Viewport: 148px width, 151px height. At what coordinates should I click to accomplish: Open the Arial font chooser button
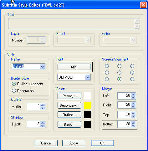[x=74, y=67]
